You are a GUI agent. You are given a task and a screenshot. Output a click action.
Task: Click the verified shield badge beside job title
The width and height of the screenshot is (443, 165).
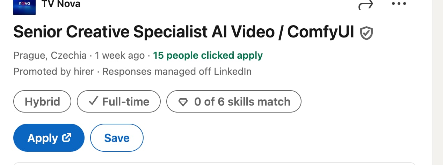click(x=366, y=33)
